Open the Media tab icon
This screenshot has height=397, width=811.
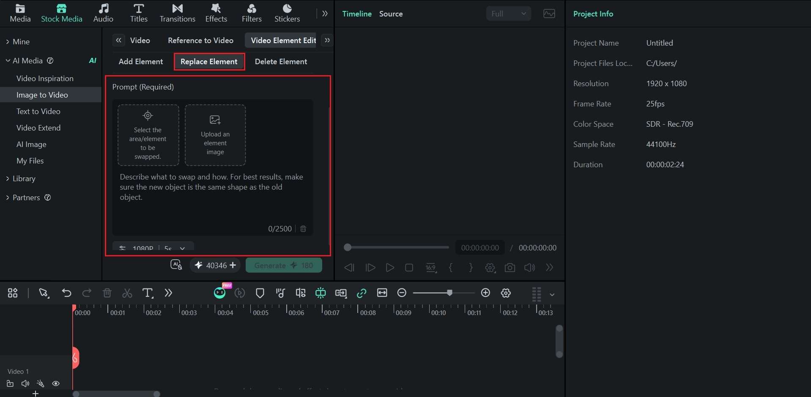pyautogui.click(x=20, y=13)
